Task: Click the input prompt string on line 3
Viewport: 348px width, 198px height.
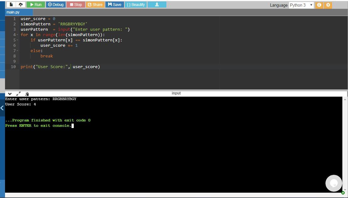Action: [x=99, y=29]
